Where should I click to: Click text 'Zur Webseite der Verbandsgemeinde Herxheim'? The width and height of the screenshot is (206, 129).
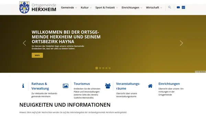pyautogui.click(x=44, y=95)
